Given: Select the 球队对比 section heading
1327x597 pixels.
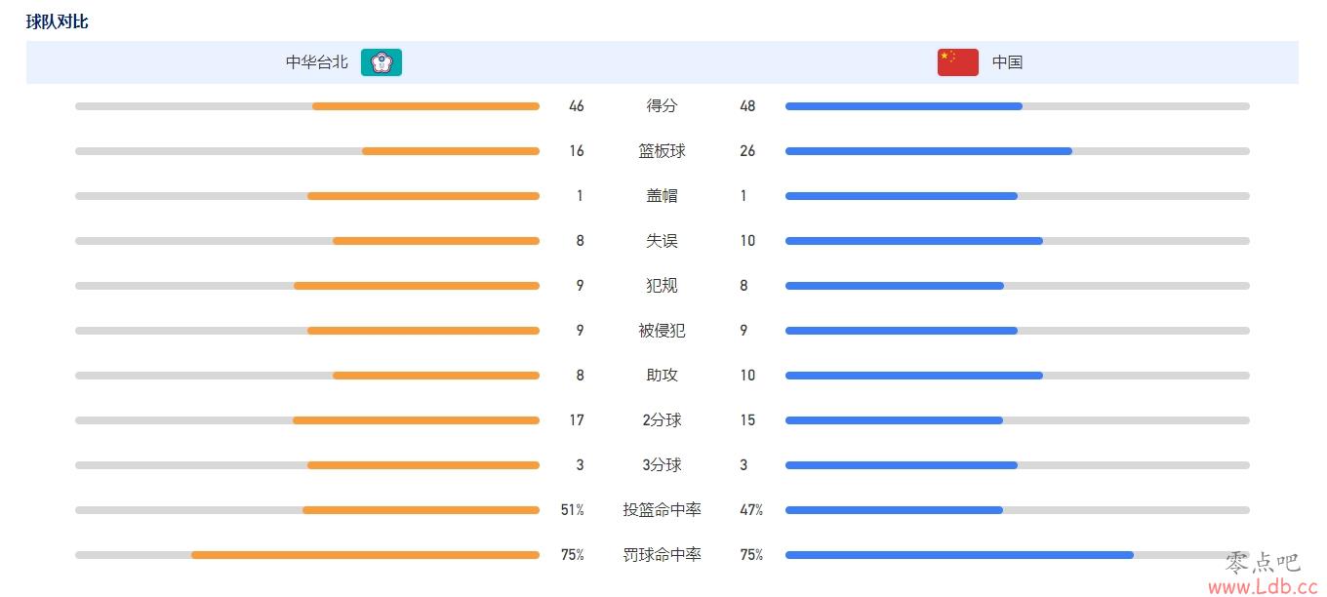Looking at the screenshot, I should (x=58, y=20).
